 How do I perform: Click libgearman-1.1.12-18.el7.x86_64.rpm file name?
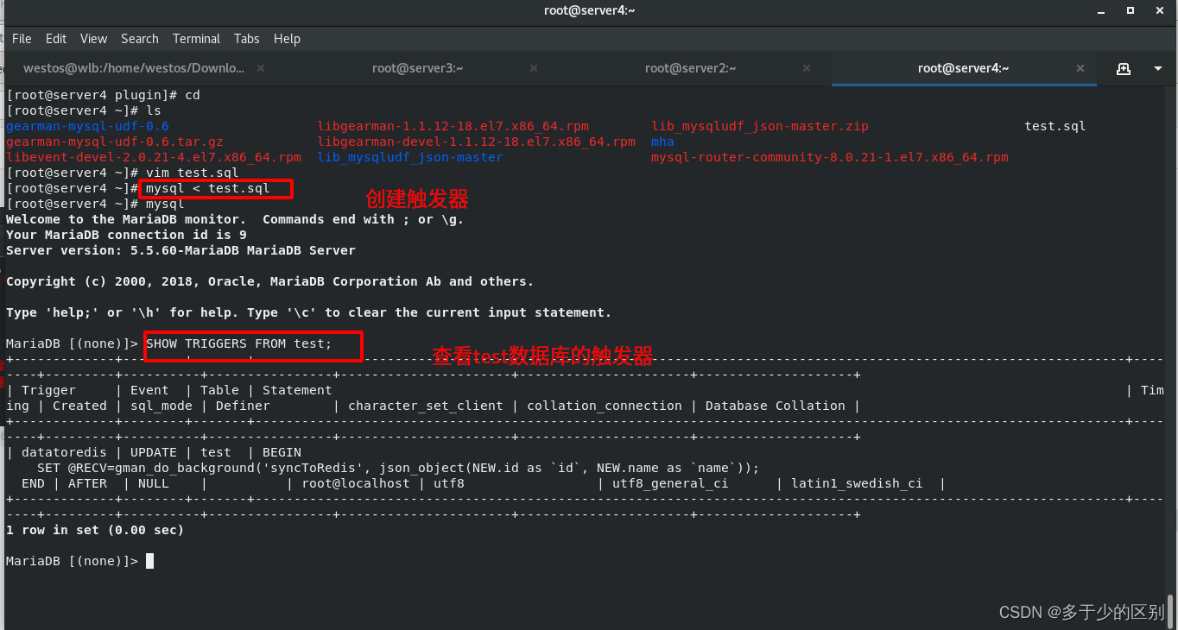[453, 126]
